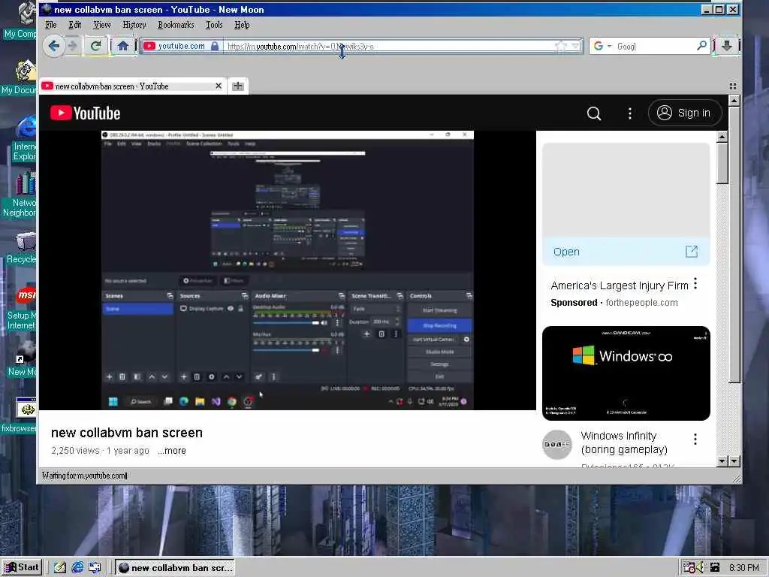
Task: Open a new tab with the plus button
Action: (x=238, y=86)
